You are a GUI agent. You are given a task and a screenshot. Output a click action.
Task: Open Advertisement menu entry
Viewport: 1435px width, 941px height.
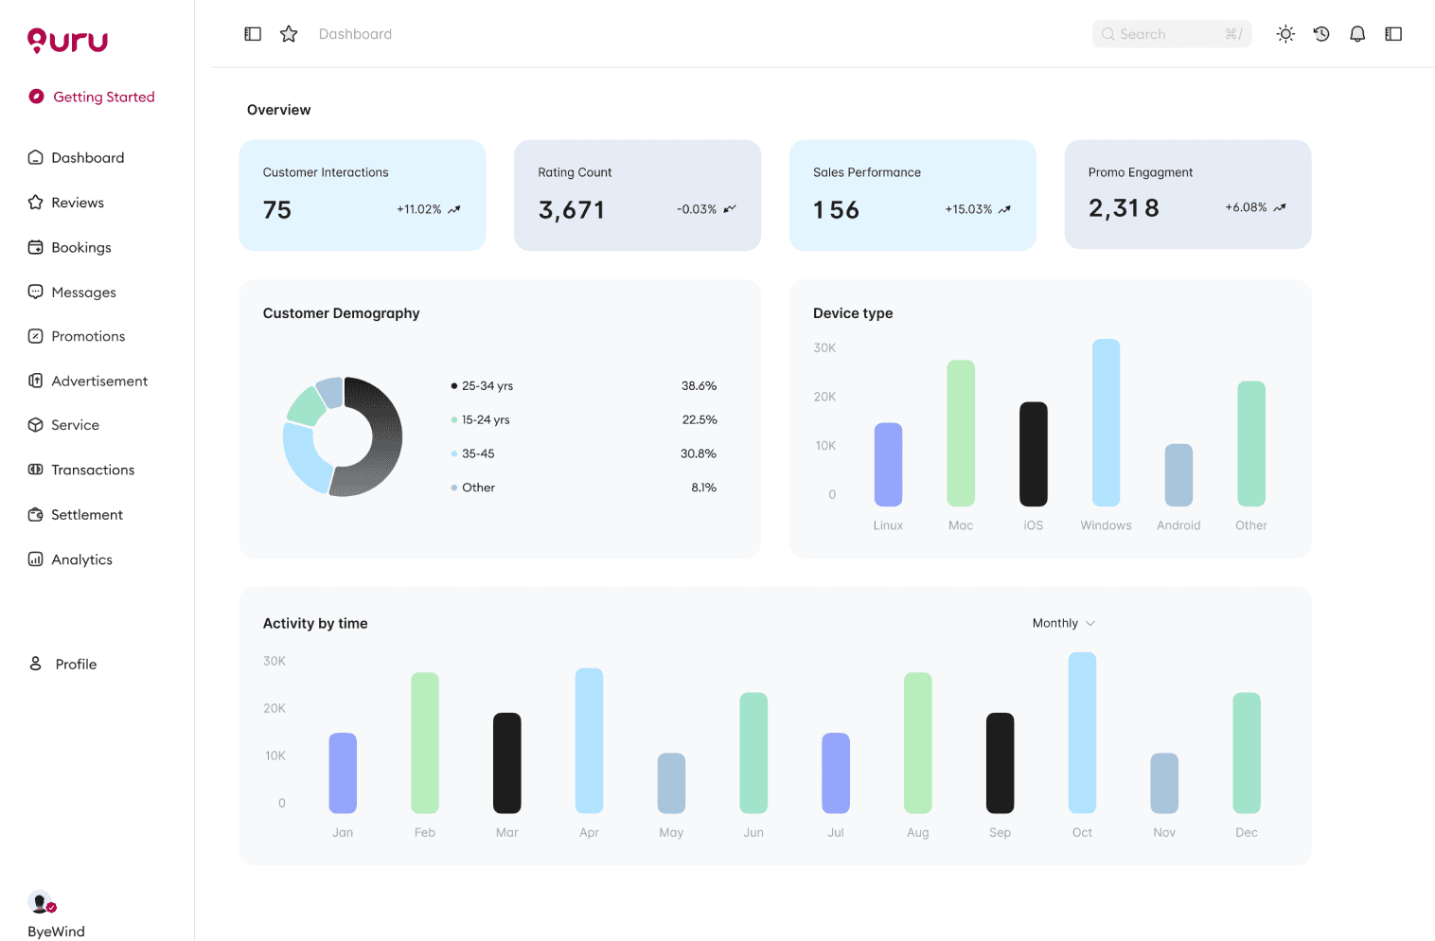99,381
